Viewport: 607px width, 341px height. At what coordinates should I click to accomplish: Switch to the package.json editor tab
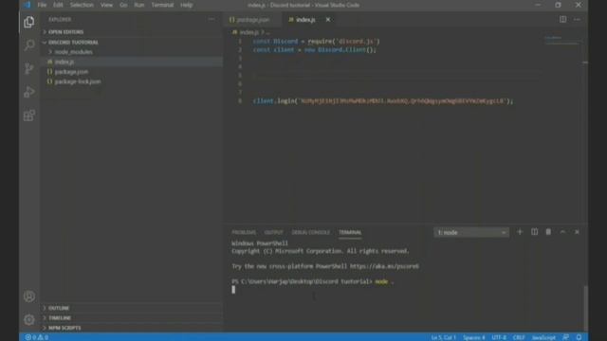tap(253, 19)
